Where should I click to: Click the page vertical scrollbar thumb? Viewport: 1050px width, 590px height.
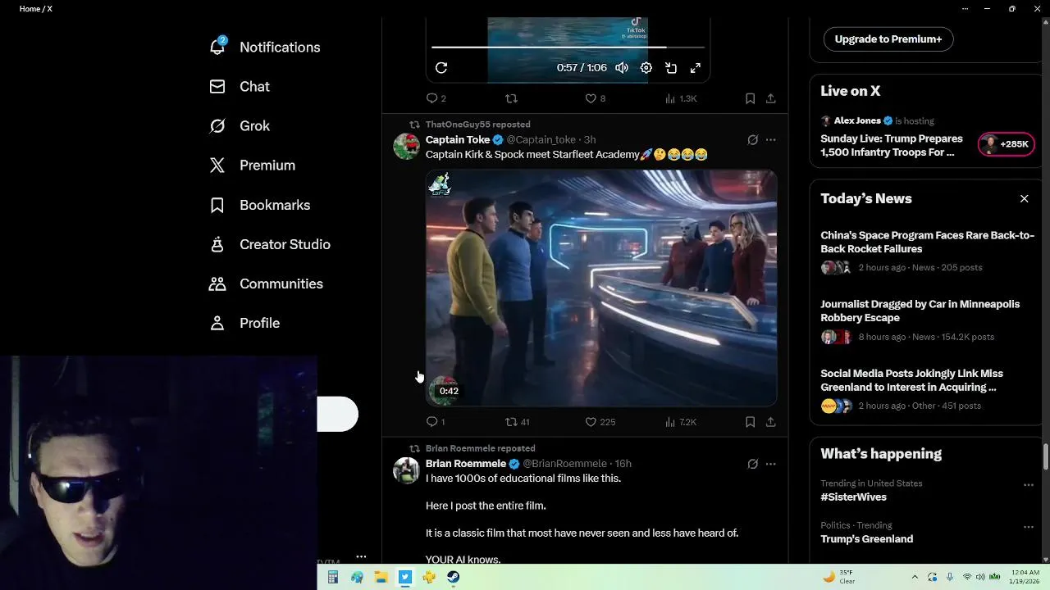point(1046,457)
